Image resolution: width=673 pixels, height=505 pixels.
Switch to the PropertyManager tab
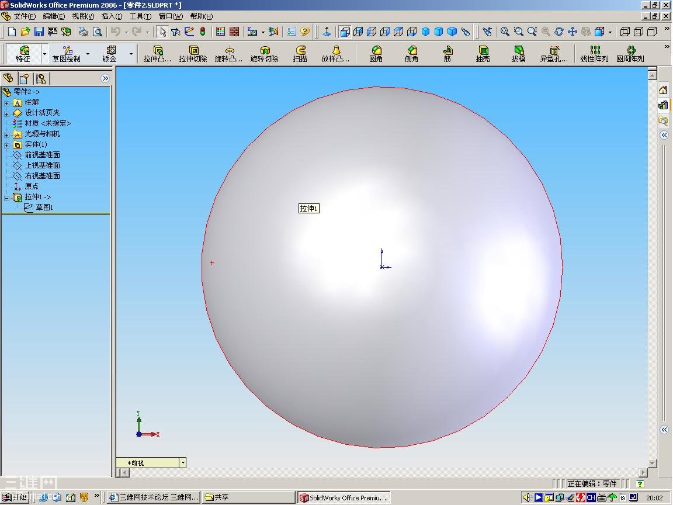click(x=25, y=78)
